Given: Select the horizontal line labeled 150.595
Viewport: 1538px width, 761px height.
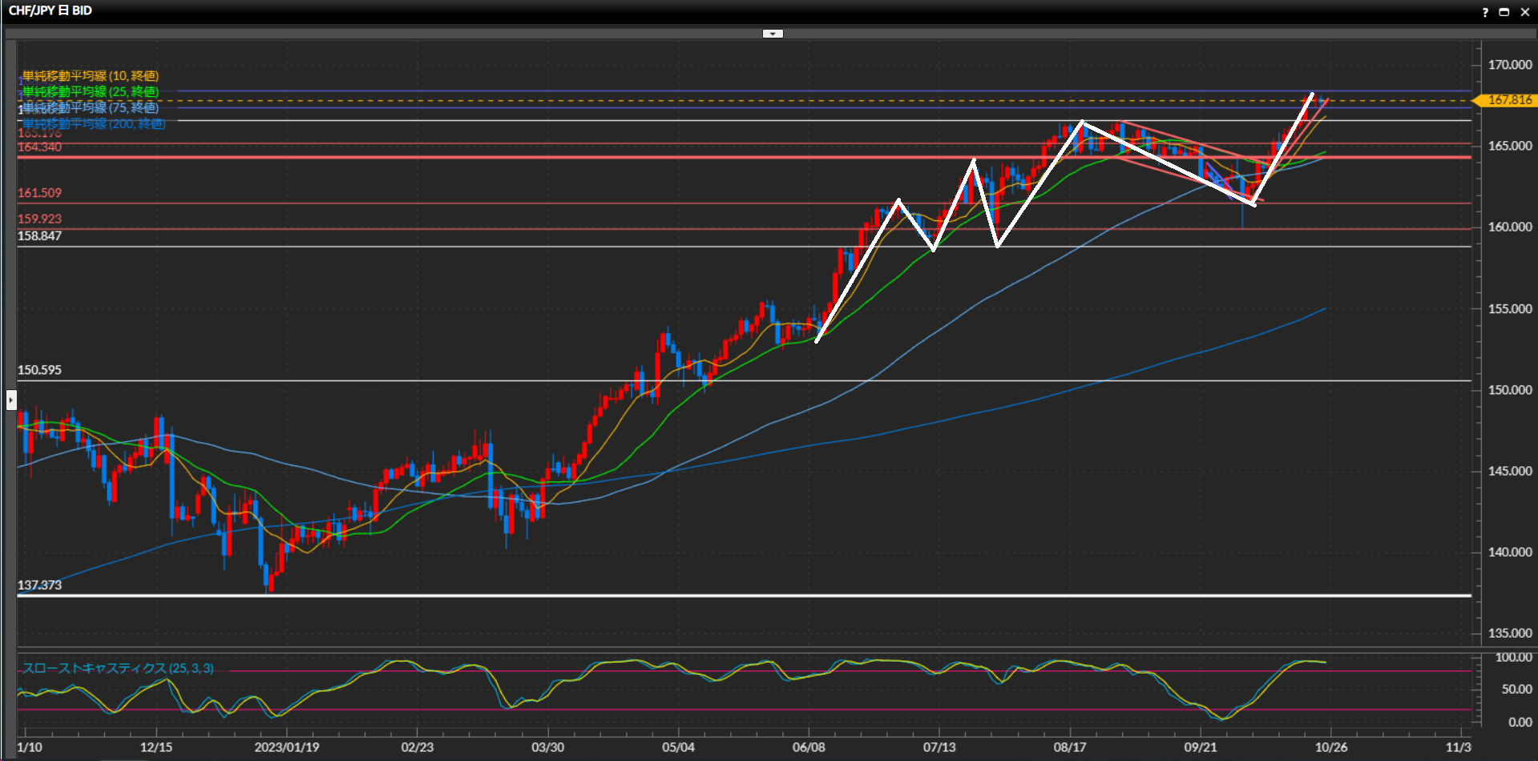Looking at the screenshot, I should coord(721,380).
